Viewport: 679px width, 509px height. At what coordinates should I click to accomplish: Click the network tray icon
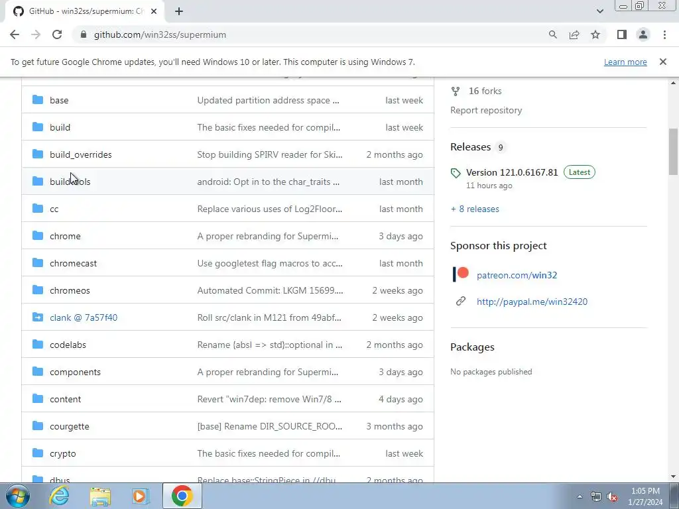coord(596,497)
